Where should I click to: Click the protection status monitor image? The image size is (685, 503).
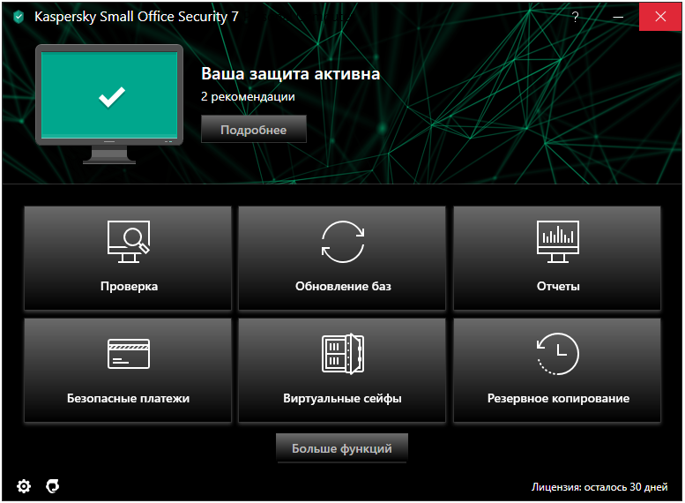(109, 104)
